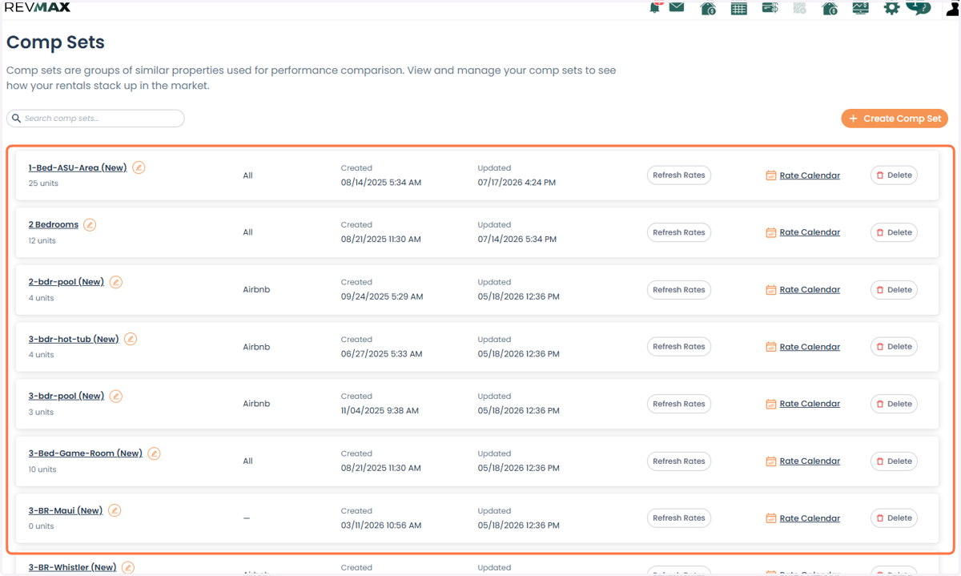Delete the 3-Bed-Game-Room comp set
This screenshot has width=961, height=576.
tap(894, 461)
